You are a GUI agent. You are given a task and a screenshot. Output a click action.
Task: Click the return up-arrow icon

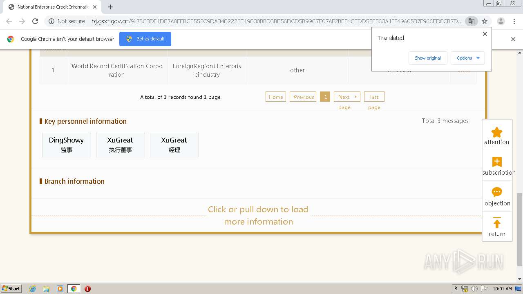[x=497, y=223]
